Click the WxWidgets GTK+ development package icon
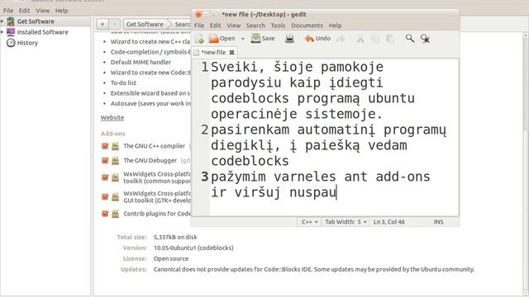 pos(116,197)
